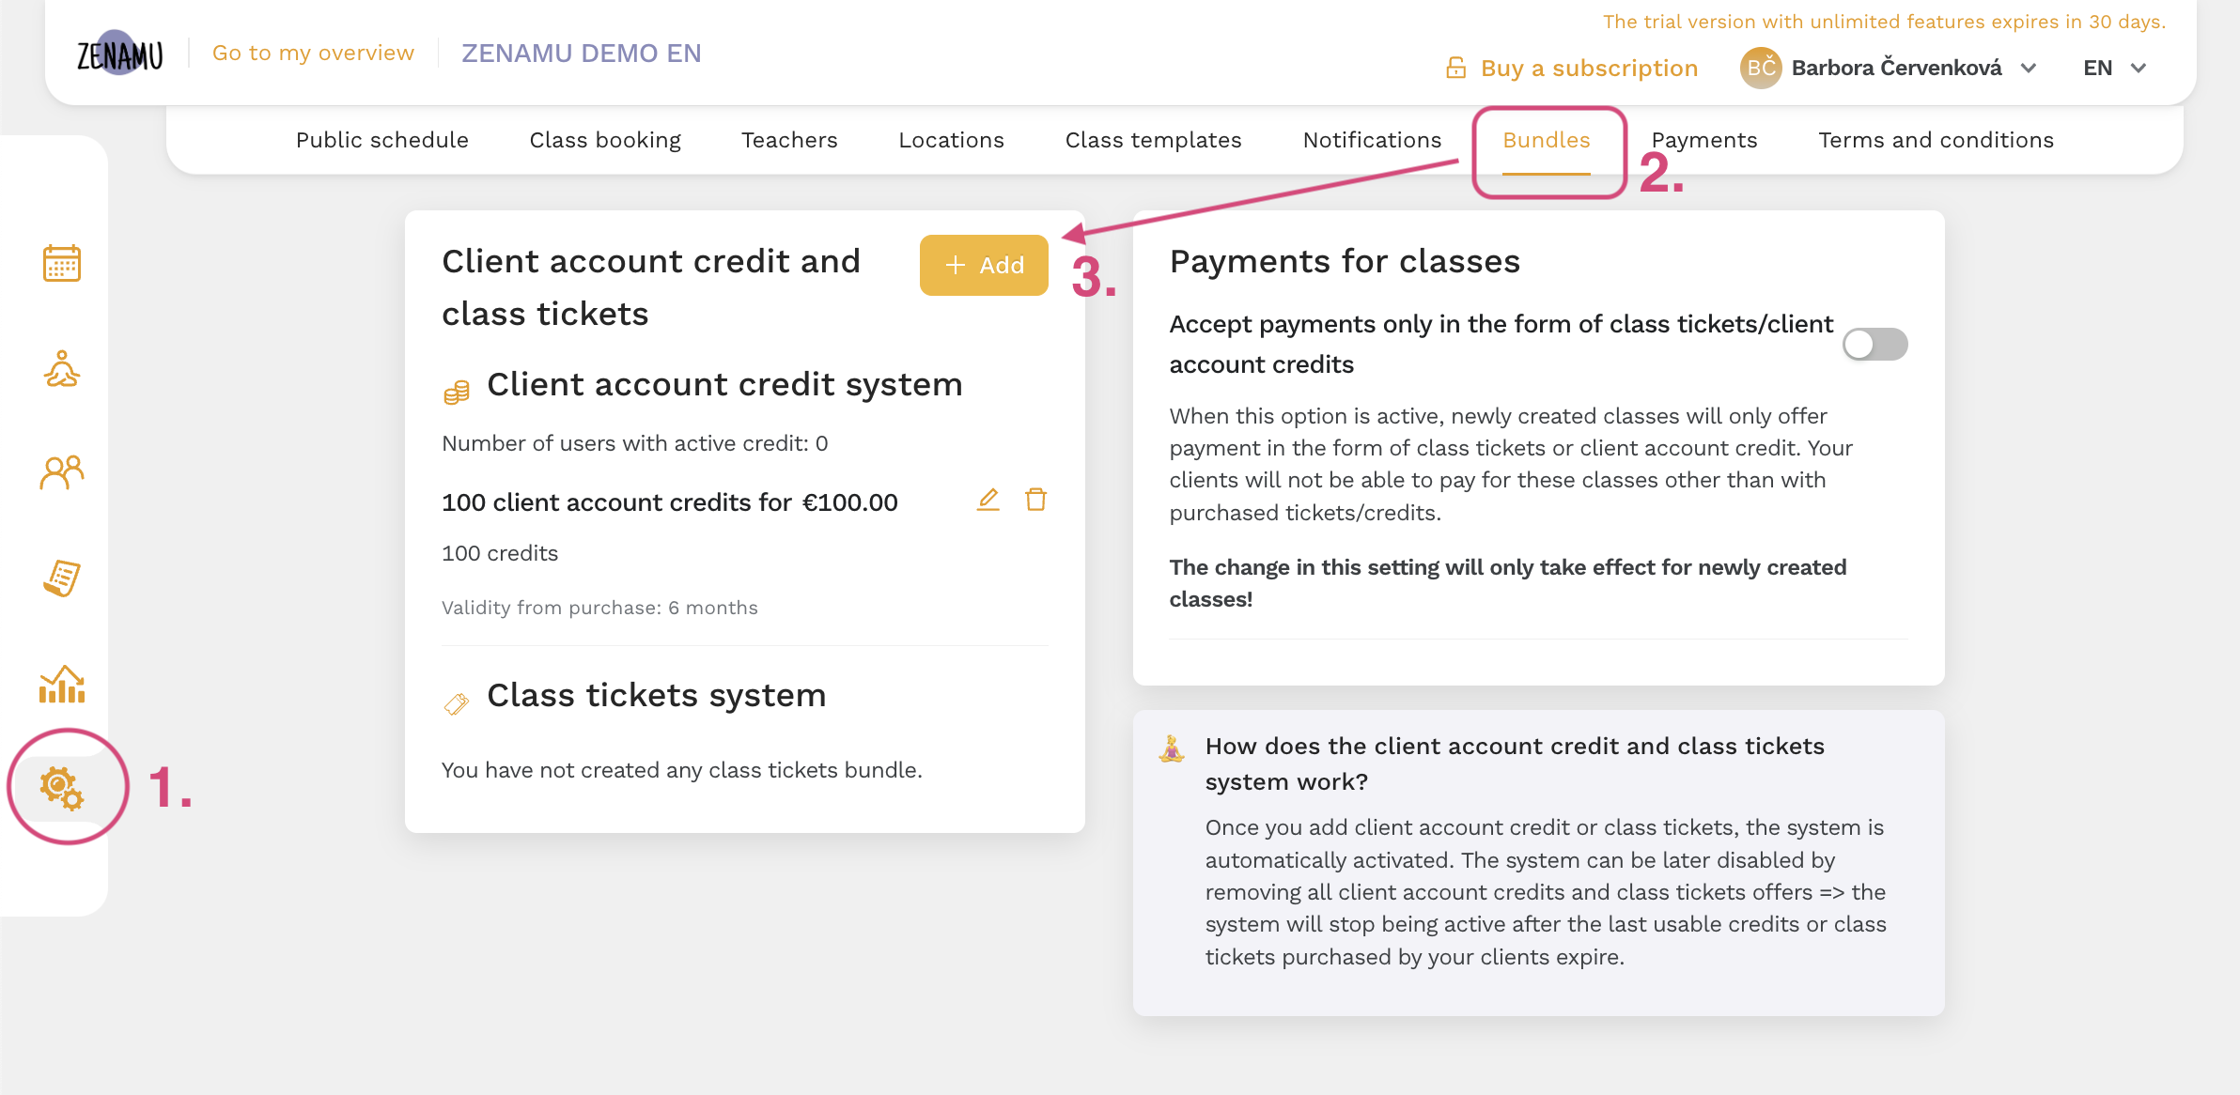Open Barbora Červenková account dropdown
Screen dimensions: 2240x1095
coord(1889,69)
